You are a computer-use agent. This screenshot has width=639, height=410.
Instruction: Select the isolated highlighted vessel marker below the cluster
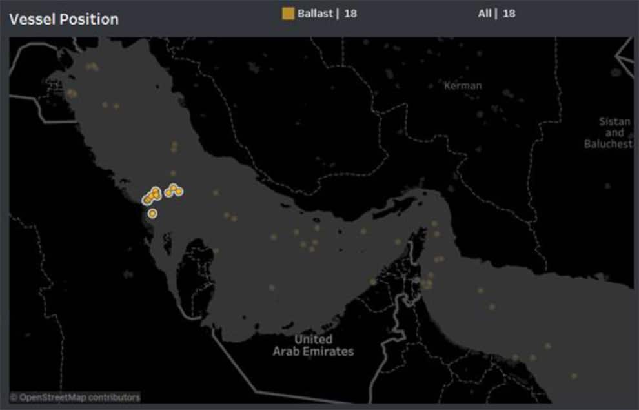point(152,213)
